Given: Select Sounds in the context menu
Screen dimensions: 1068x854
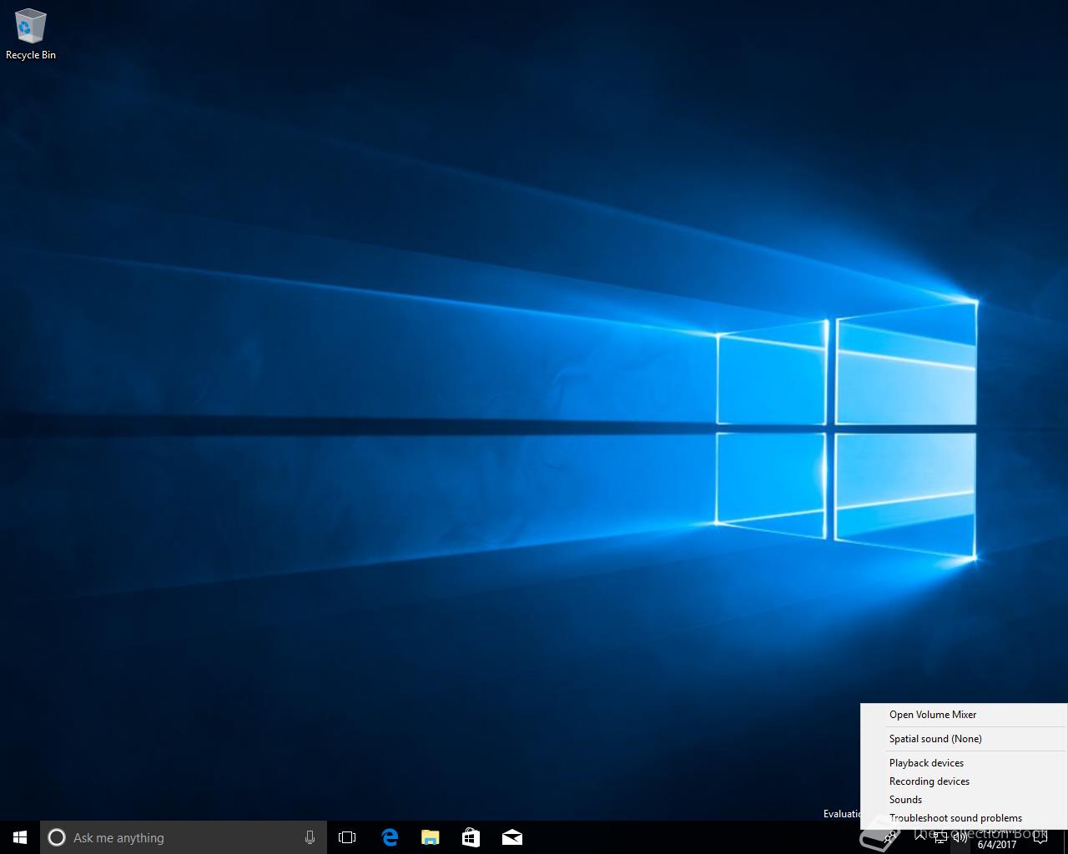Looking at the screenshot, I should [x=965, y=800].
